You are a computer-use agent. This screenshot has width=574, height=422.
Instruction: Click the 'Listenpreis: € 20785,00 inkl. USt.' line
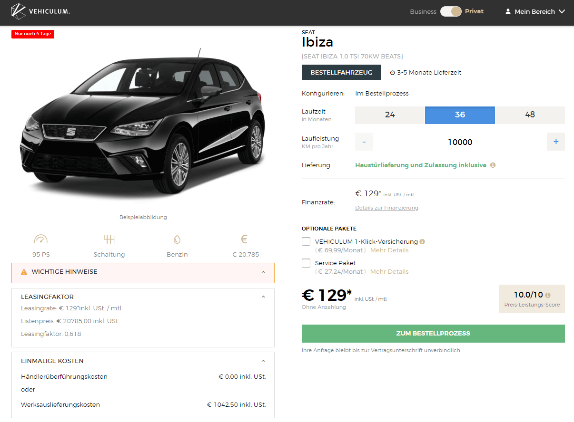pos(70,321)
